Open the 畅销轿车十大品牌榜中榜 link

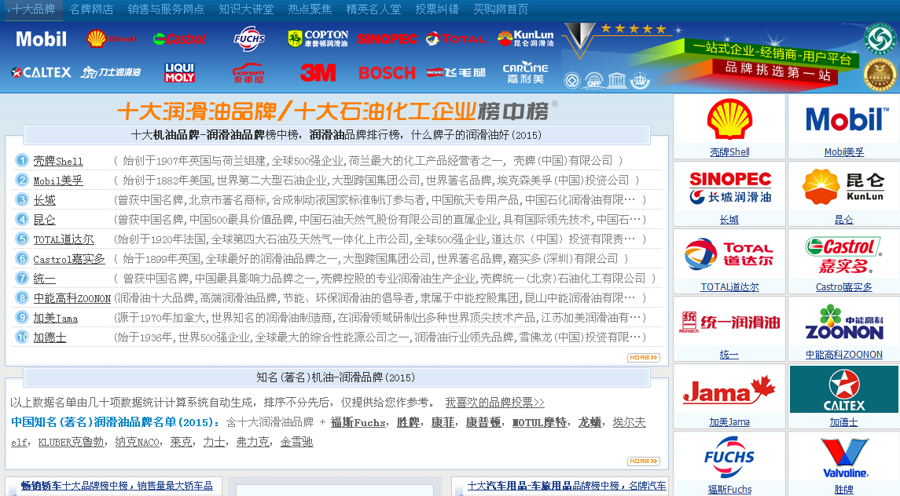coord(116,486)
